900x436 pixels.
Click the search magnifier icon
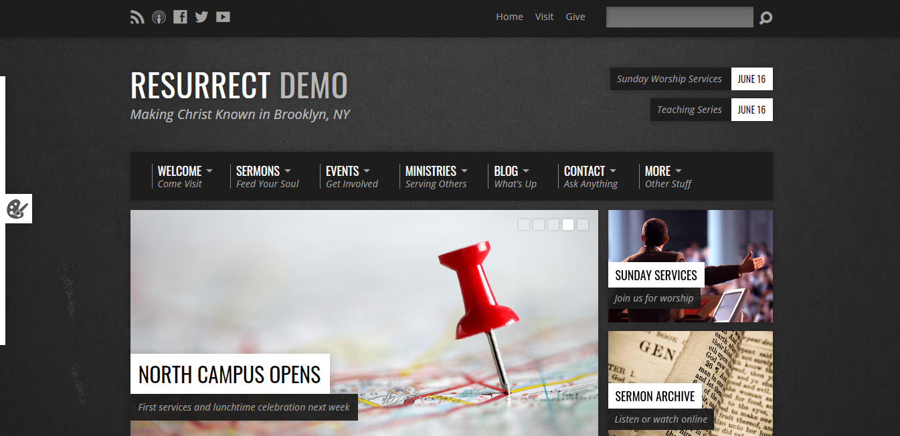click(766, 18)
